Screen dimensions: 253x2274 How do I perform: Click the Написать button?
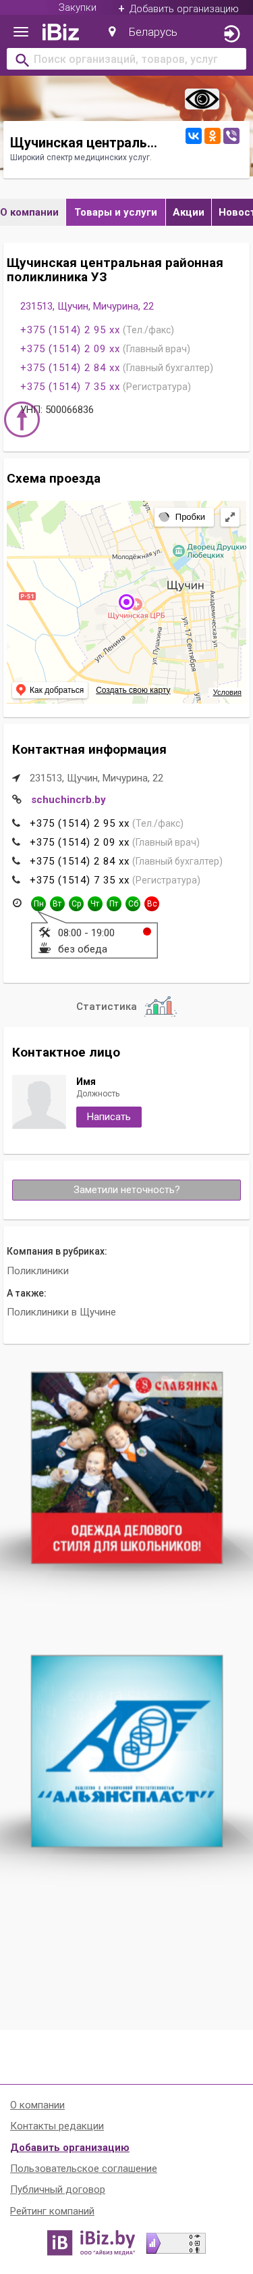click(109, 1117)
